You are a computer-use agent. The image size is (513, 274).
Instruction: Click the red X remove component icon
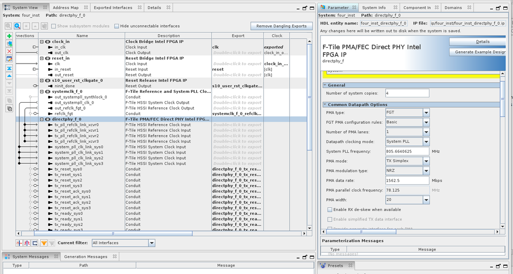click(x=9, y=51)
